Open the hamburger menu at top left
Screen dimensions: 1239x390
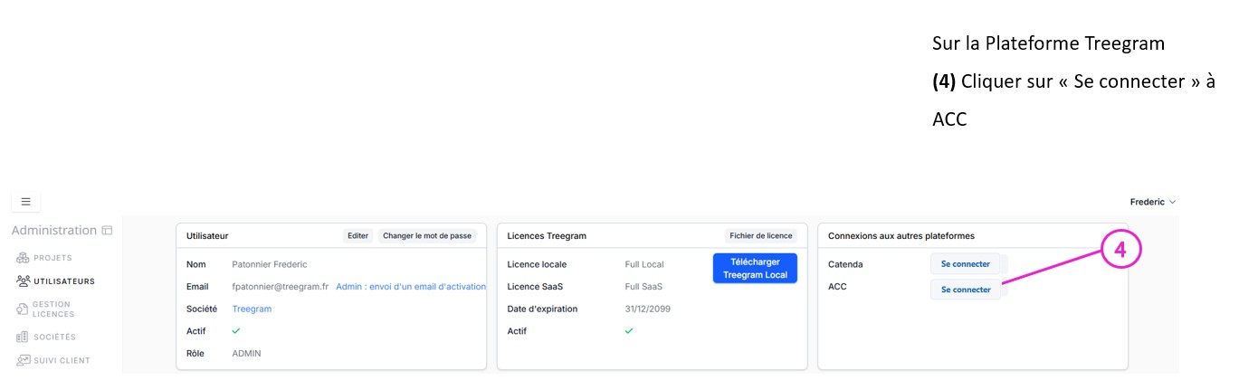coord(25,201)
